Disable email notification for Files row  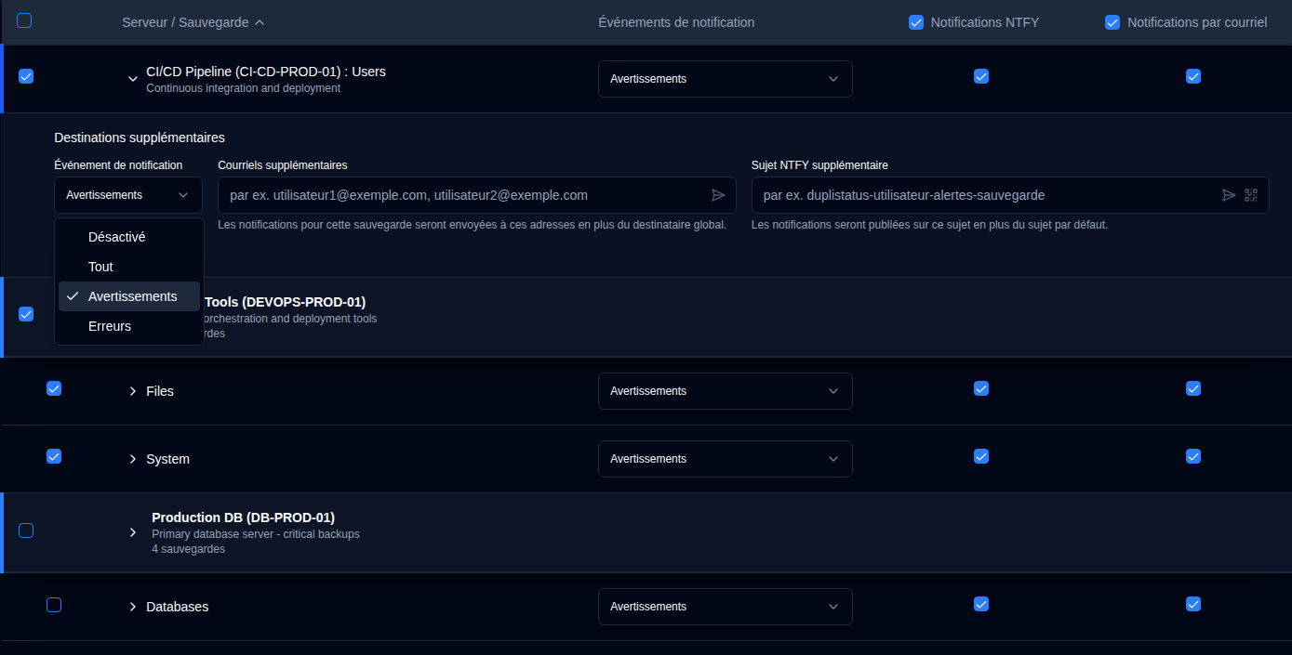pos(1193,388)
